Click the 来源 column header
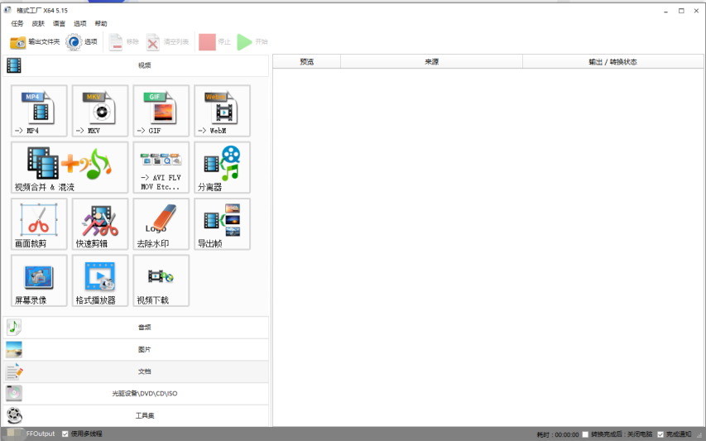 [431, 62]
